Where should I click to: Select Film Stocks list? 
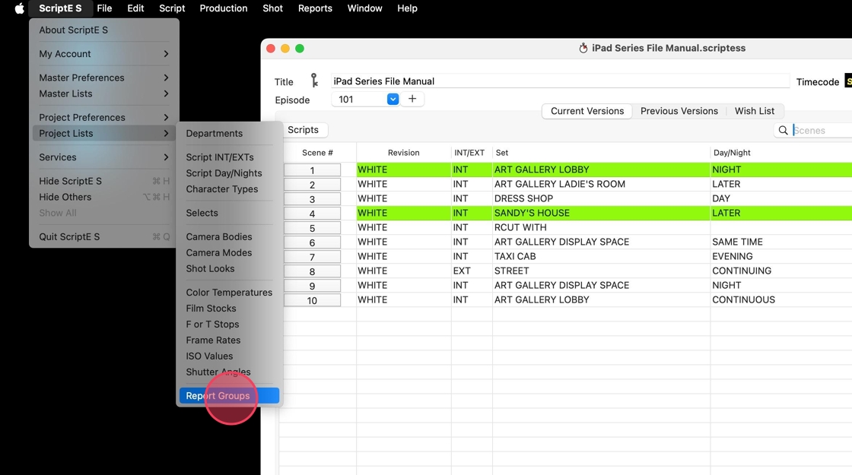point(229,308)
